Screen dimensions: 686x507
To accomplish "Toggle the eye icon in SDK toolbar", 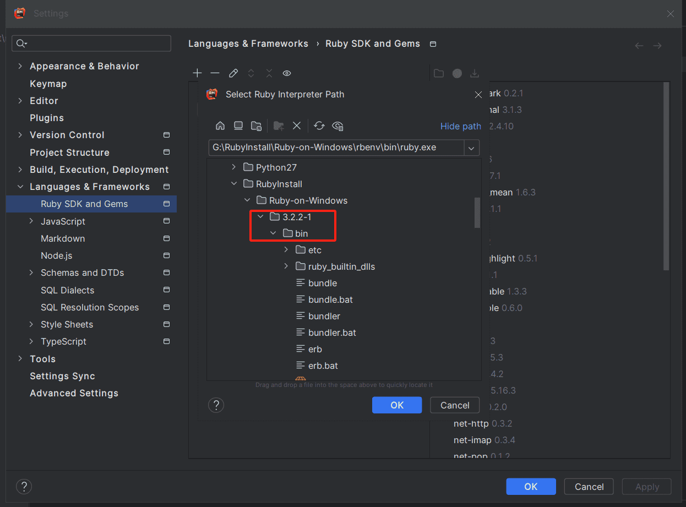I will [287, 73].
